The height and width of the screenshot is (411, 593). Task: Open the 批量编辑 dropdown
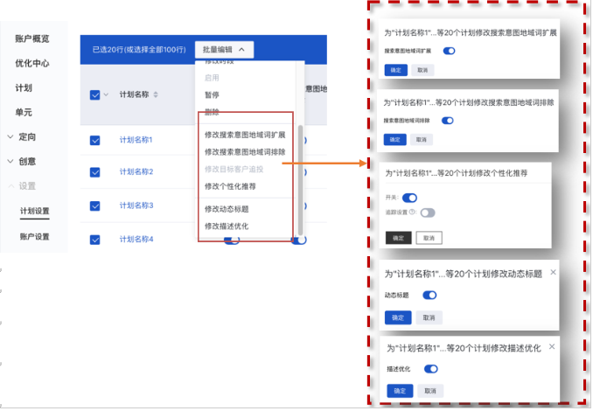click(x=224, y=50)
